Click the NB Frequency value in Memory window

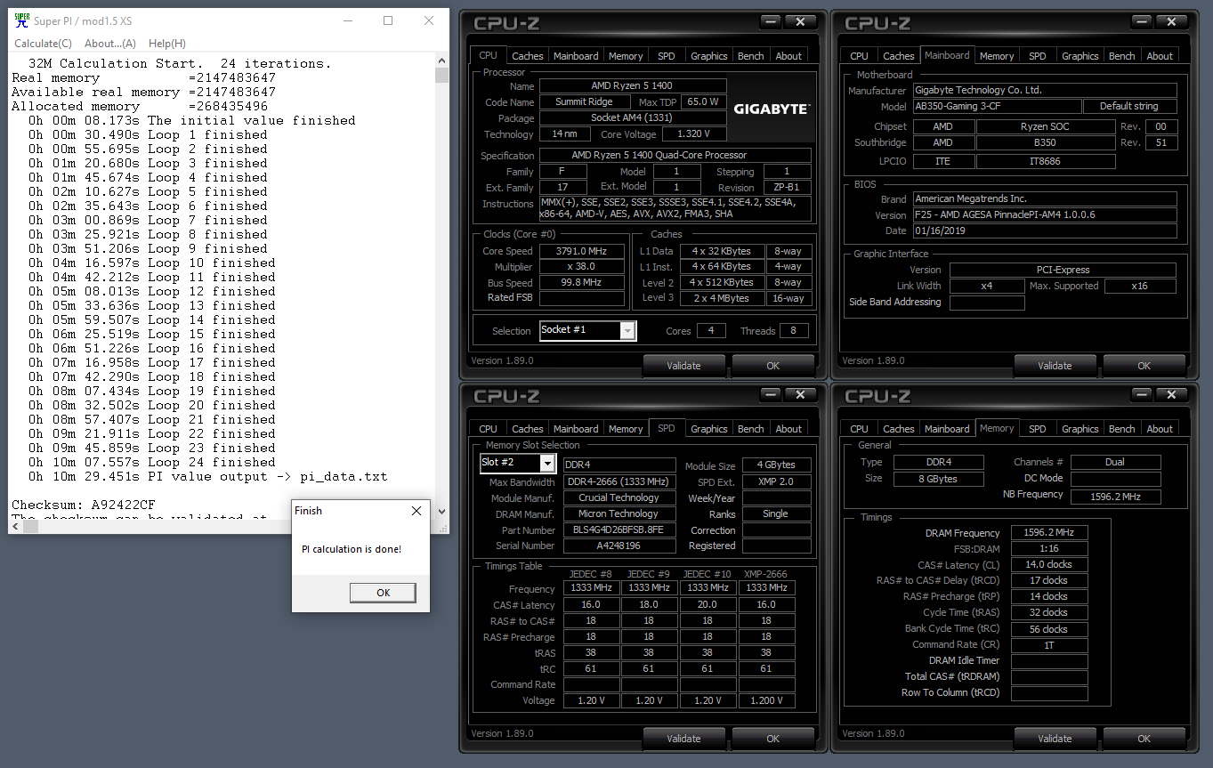pyautogui.click(x=1116, y=497)
